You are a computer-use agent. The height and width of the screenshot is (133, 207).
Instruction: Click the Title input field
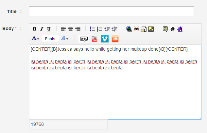(112, 11)
